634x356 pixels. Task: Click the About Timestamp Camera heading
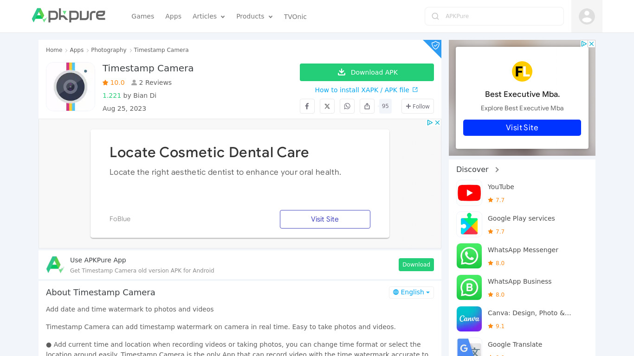click(x=101, y=292)
